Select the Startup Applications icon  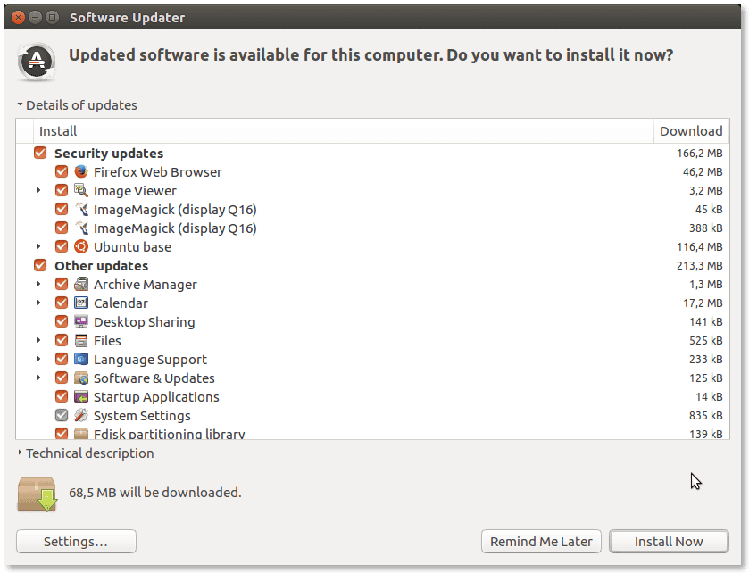tap(81, 397)
